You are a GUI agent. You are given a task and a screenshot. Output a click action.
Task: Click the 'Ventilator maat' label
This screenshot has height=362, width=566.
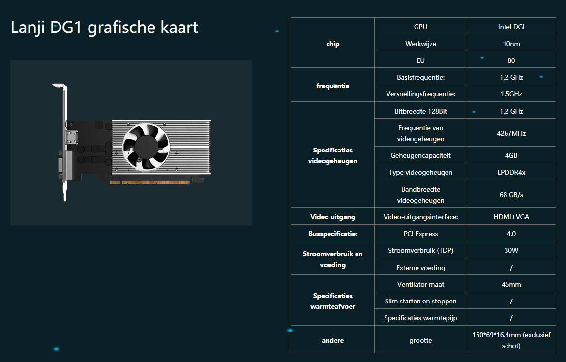(420, 284)
